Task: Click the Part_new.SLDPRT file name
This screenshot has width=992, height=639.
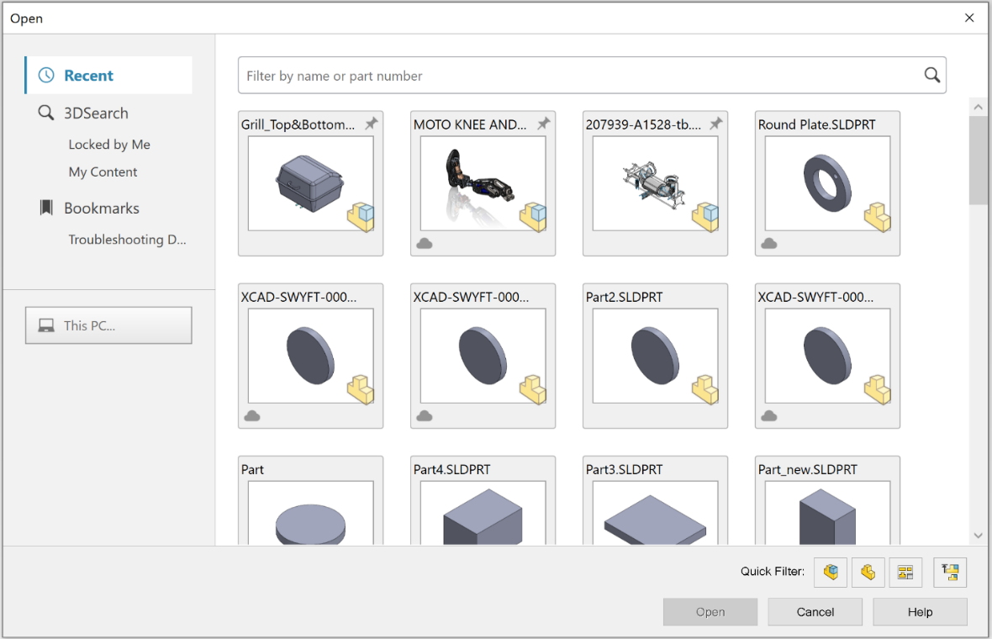Action: click(x=808, y=469)
